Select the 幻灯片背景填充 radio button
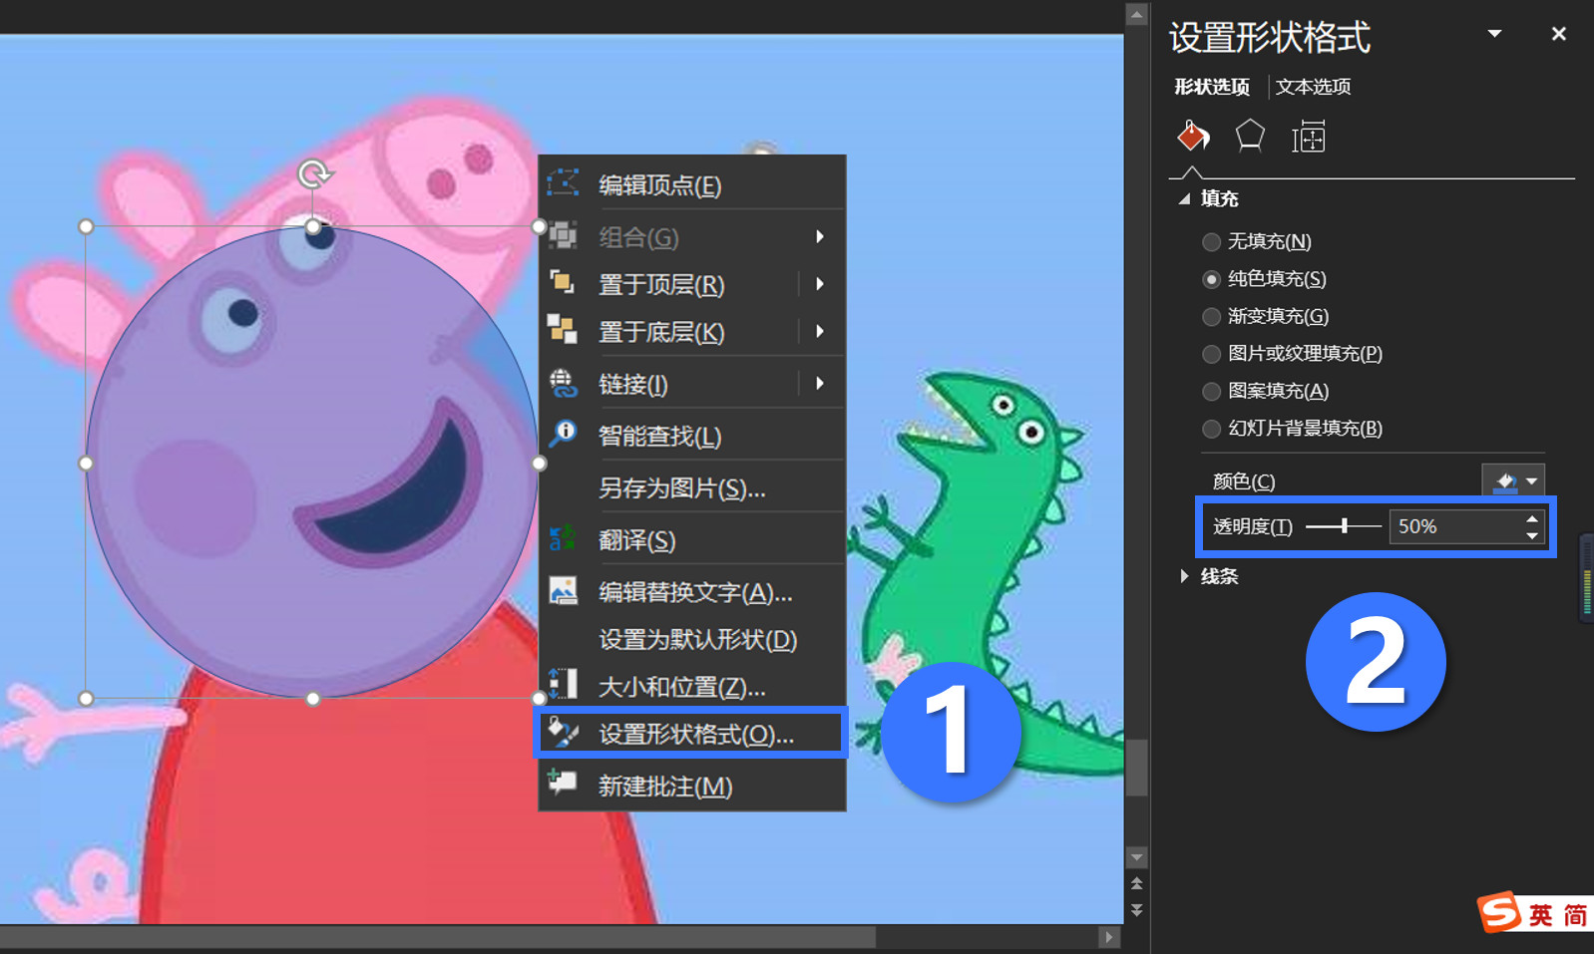Screen dimensions: 1594x954 pyautogui.click(x=1211, y=429)
